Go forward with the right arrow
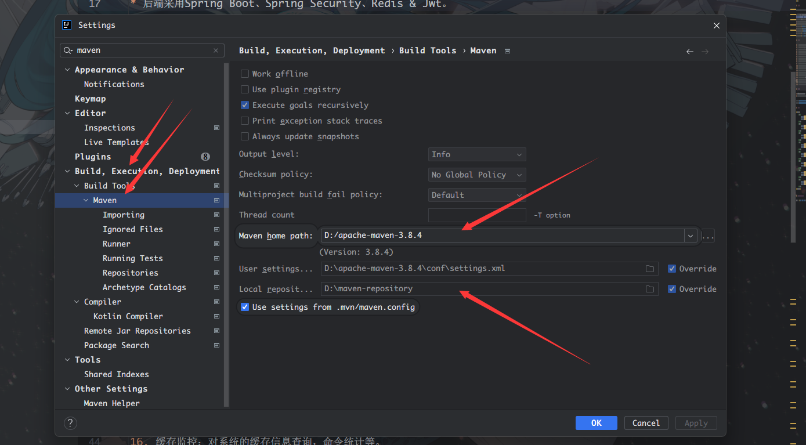The image size is (806, 445). pyautogui.click(x=705, y=52)
